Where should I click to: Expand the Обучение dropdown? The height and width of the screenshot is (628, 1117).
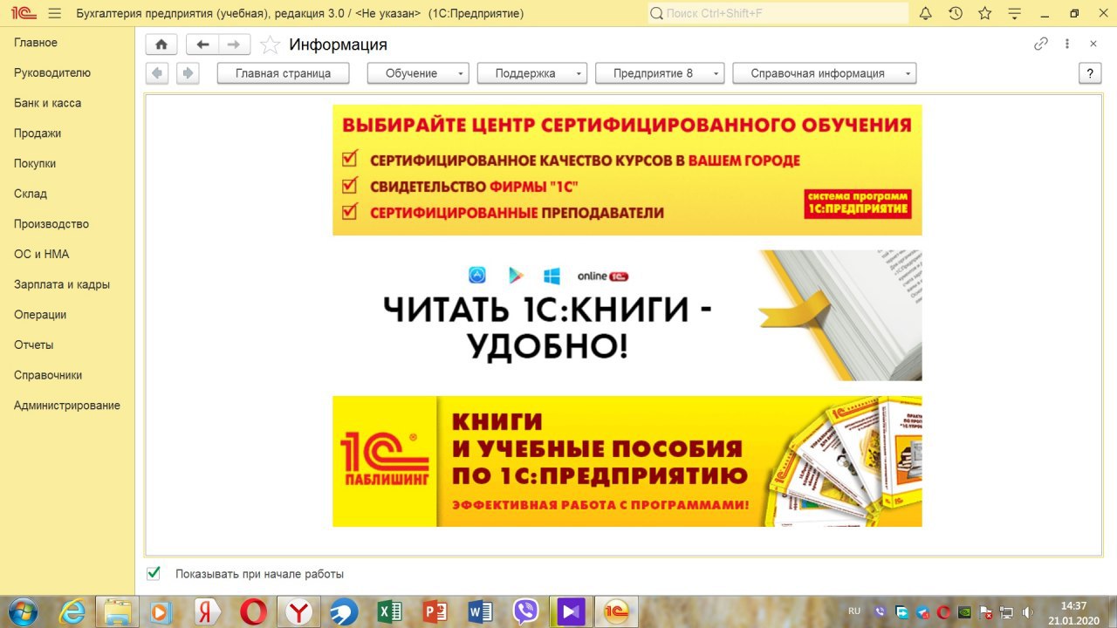(418, 73)
